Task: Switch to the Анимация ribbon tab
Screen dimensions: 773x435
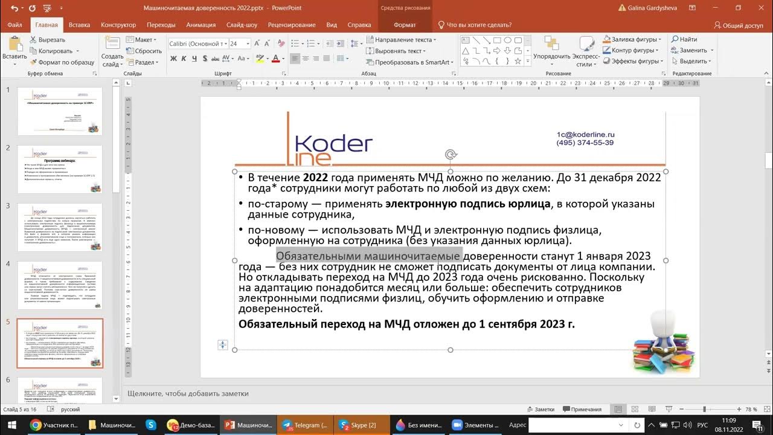Action: coord(201,25)
